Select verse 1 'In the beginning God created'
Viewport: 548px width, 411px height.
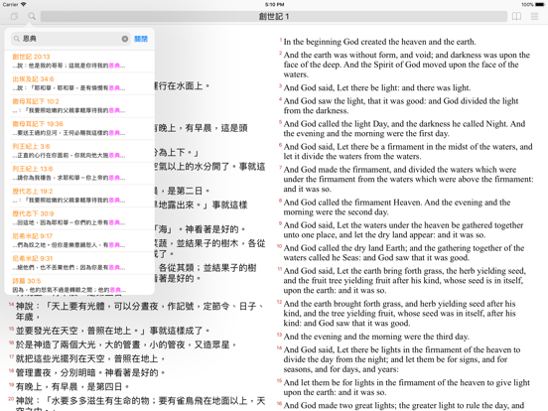click(379, 42)
